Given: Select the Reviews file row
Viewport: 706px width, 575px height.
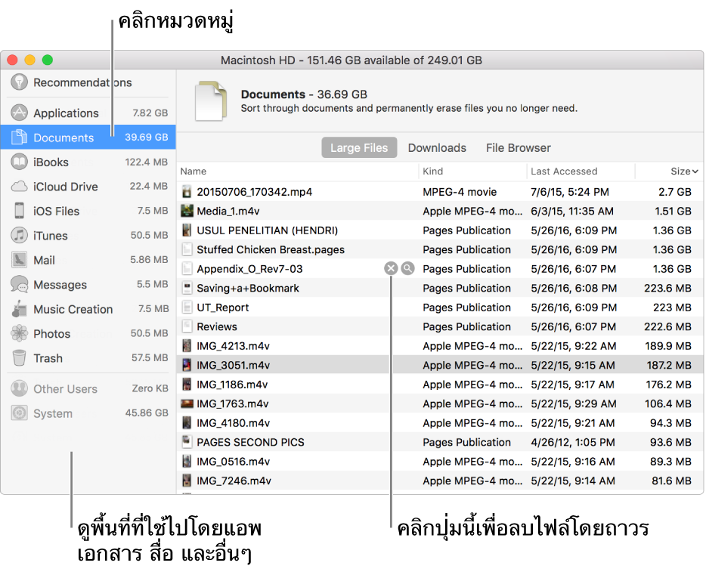Looking at the screenshot, I should tap(440, 326).
